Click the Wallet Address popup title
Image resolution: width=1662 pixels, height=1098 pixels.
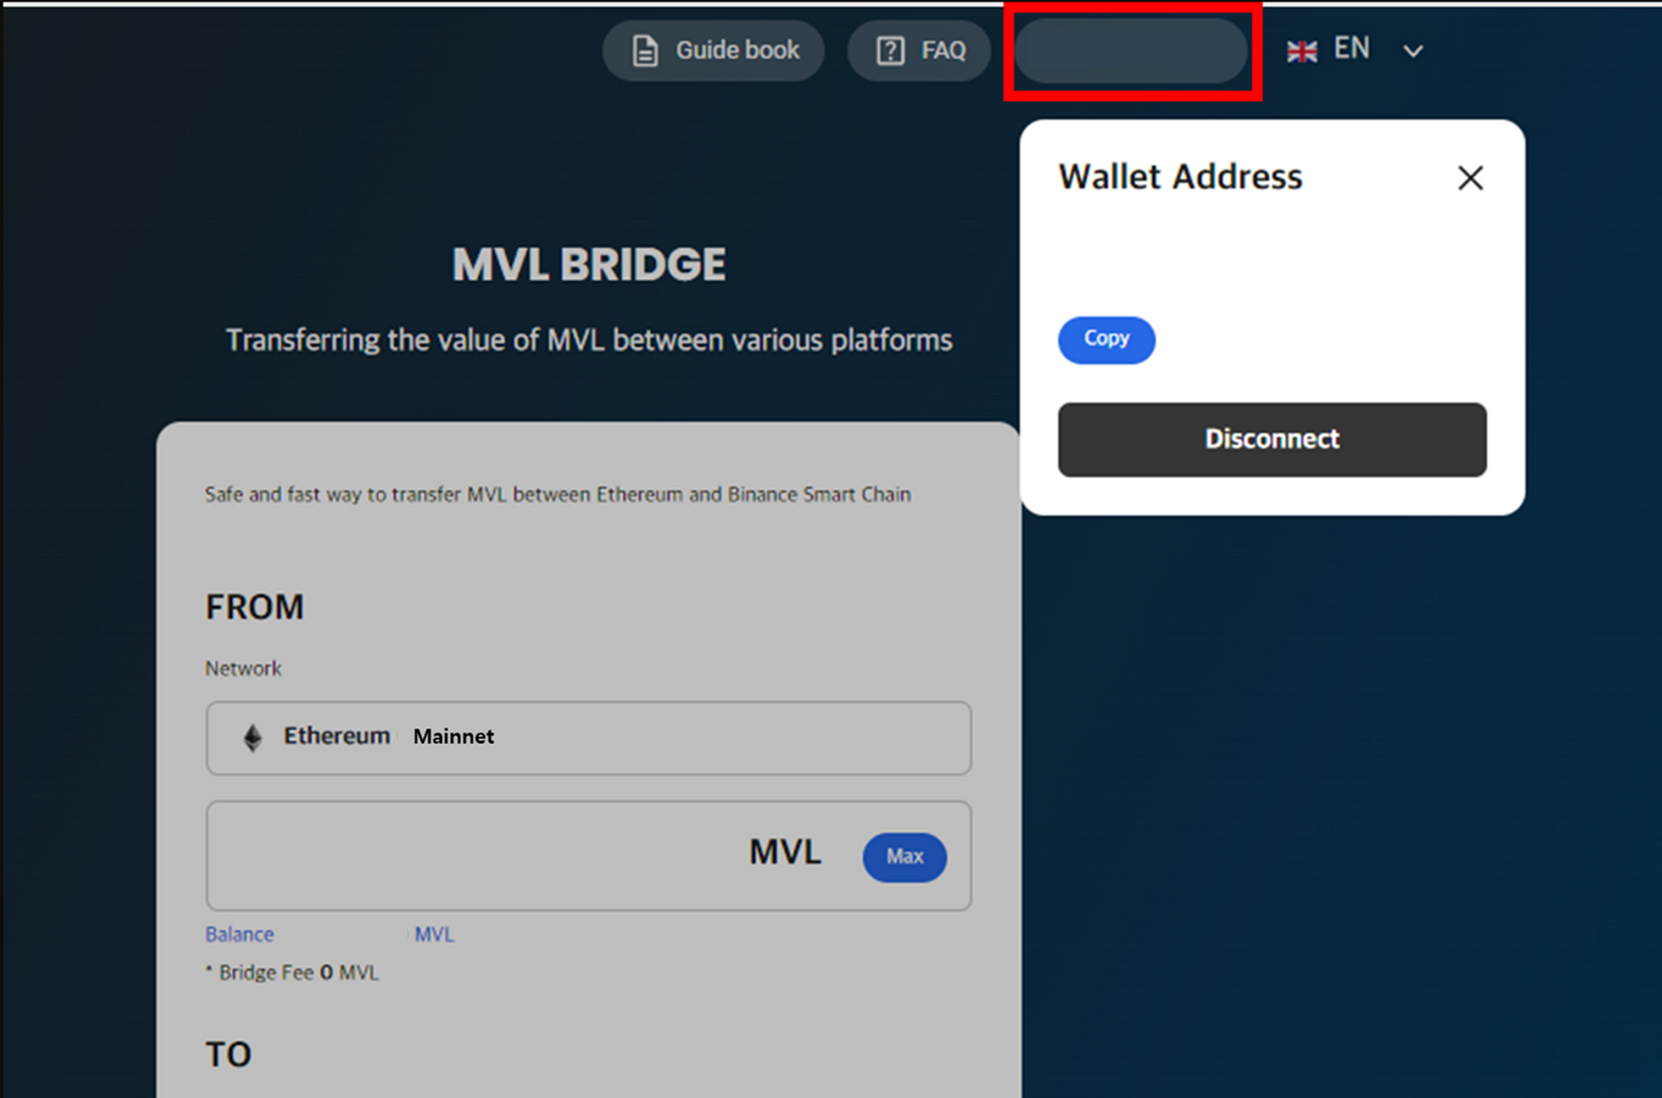[1180, 177]
